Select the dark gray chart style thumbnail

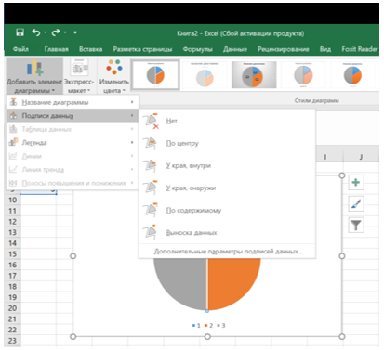(x=254, y=75)
